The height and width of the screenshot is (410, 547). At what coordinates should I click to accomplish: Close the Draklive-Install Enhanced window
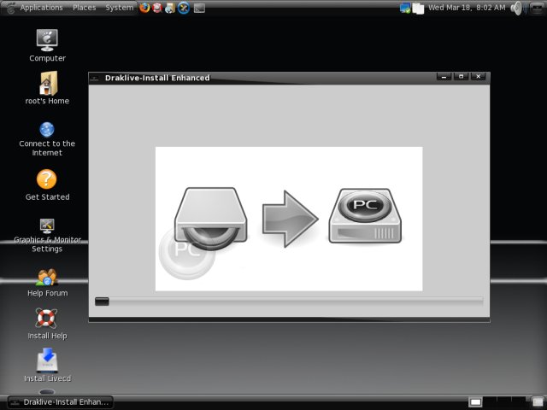(479, 77)
